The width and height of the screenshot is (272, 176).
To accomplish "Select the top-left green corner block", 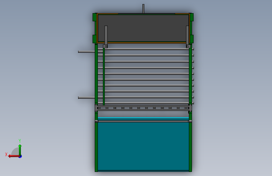I will [x=95, y=17].
